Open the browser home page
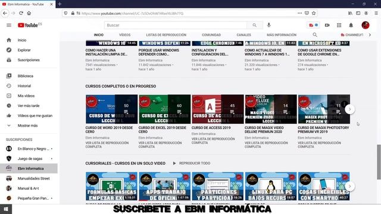The height and width of the screenshot is (214, 381). [x=29, y=13]
